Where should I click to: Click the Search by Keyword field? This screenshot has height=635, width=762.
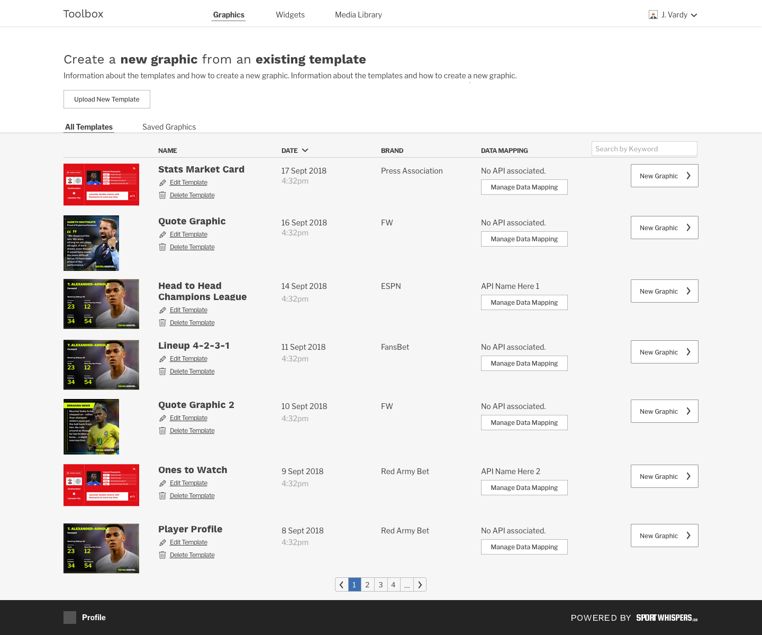click(x=645, y=149)
